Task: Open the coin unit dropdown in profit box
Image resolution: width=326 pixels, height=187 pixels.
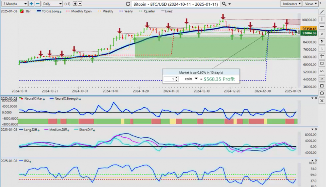Action: click(x=196, y=79)
